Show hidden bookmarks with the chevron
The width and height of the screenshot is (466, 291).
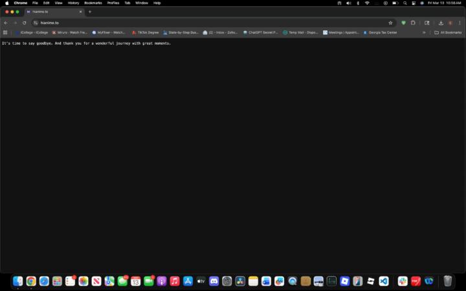click(x=424, y=32)
